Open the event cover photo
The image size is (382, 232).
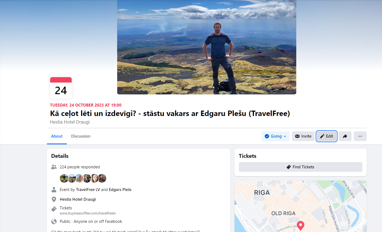(x=207, y=47)
